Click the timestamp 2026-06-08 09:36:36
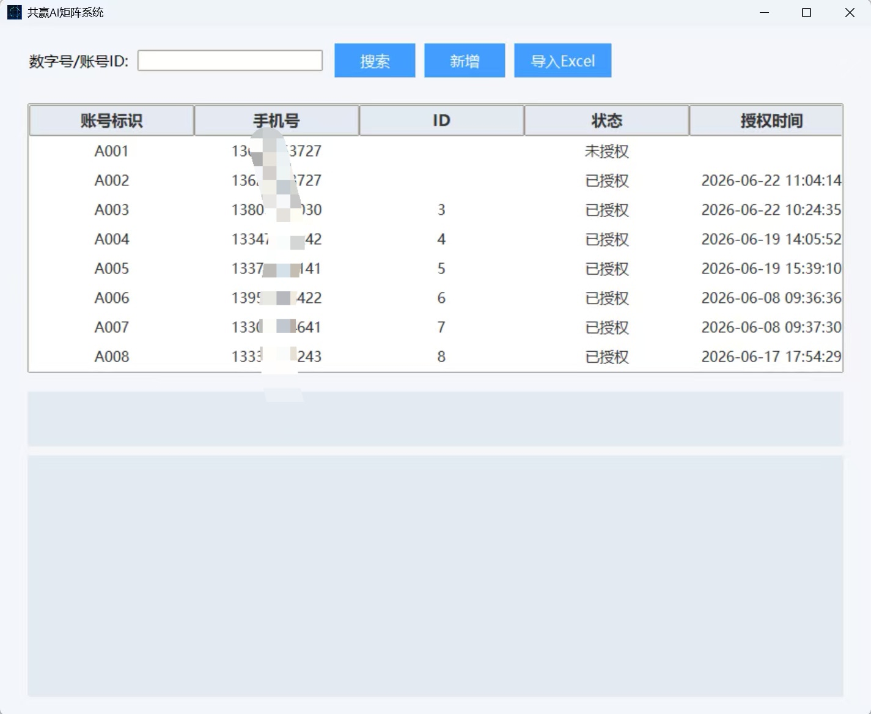Viewport: 871px width, 714px height. [771, 298]
